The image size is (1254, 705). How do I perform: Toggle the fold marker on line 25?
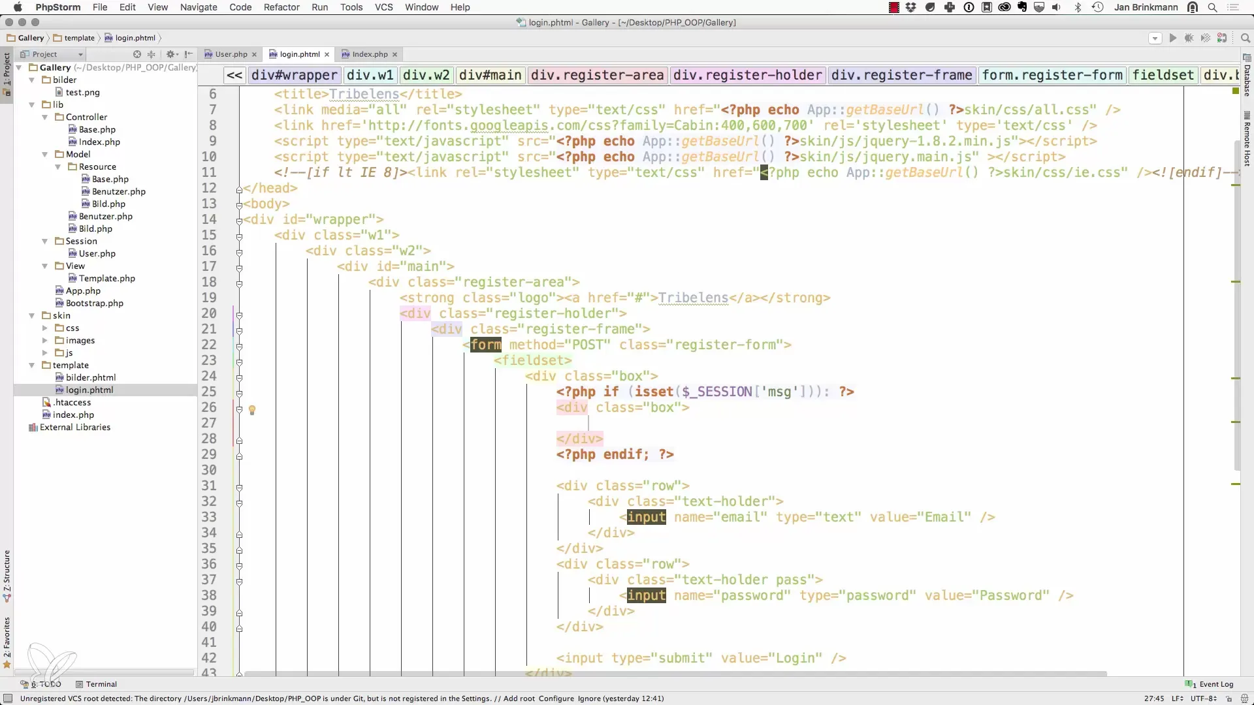(x=239, y=393)
